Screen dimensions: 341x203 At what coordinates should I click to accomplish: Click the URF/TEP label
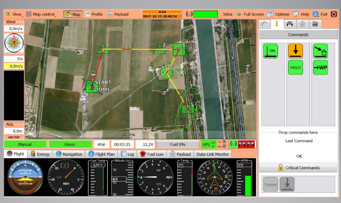[x=14, y=137]
